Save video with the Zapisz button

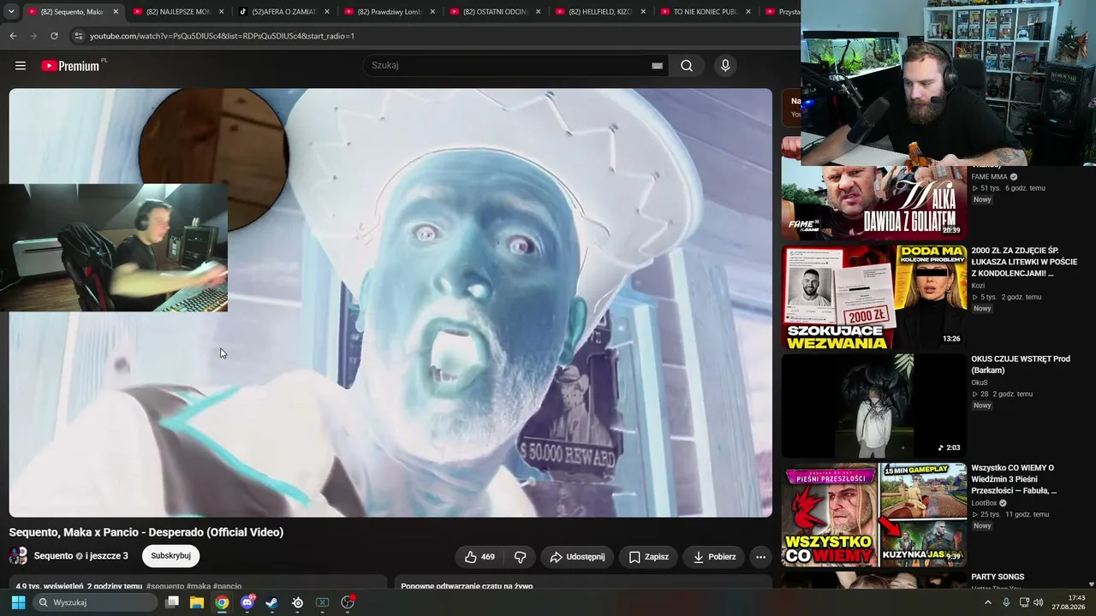coord(648,557)
